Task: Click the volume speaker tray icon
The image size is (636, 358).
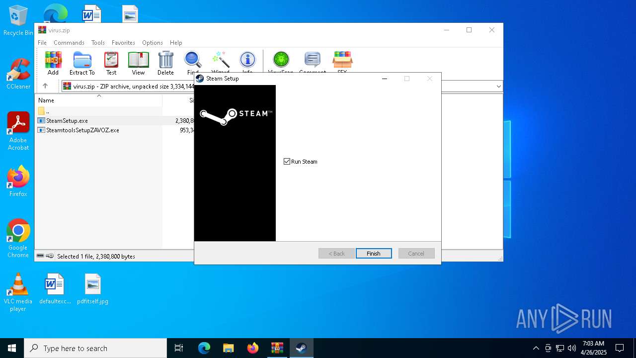Action: [x=571, y=348]
